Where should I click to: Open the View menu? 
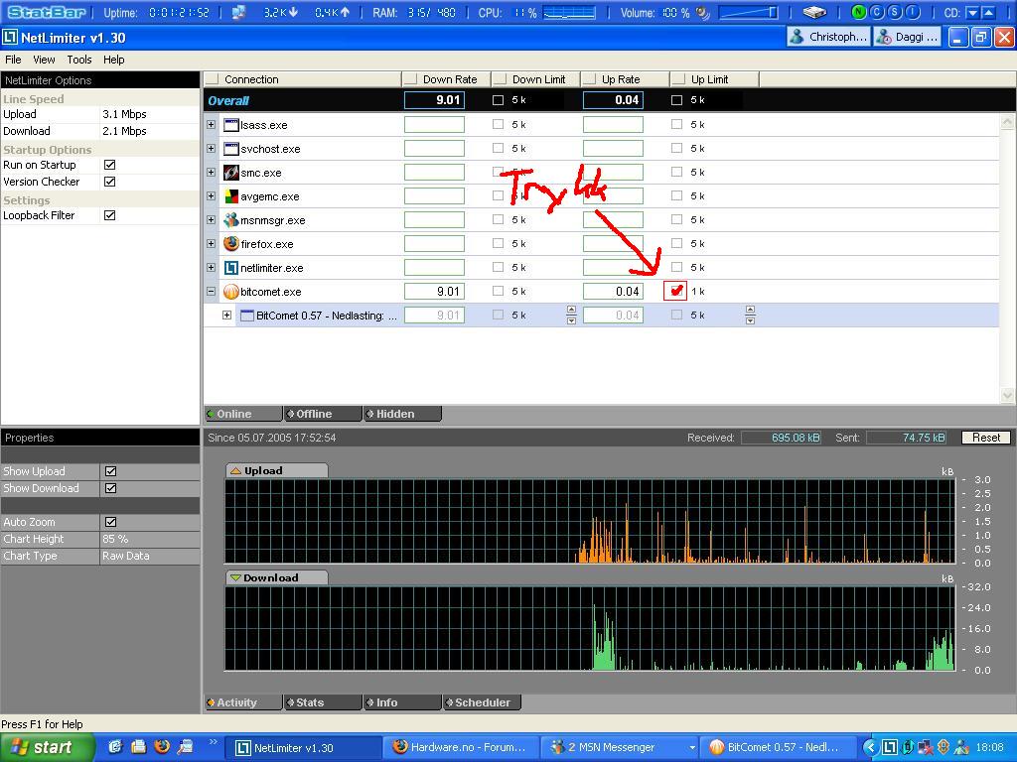(44, 60)
